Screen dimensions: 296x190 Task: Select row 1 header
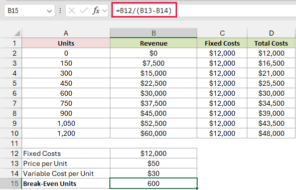[11, 43]
